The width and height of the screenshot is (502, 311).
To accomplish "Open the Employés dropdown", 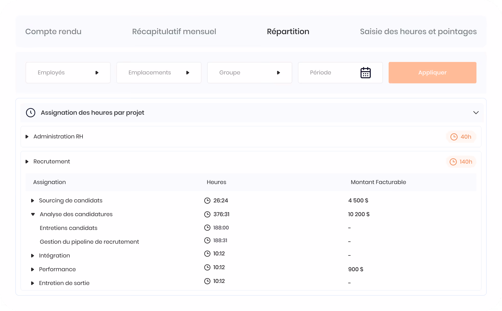I will 68,73.
